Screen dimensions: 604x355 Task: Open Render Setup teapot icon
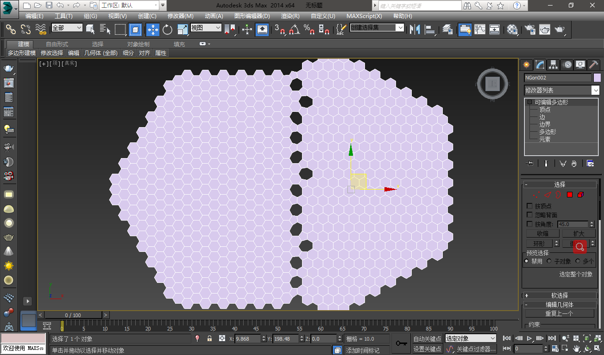(x=529, y=29)
